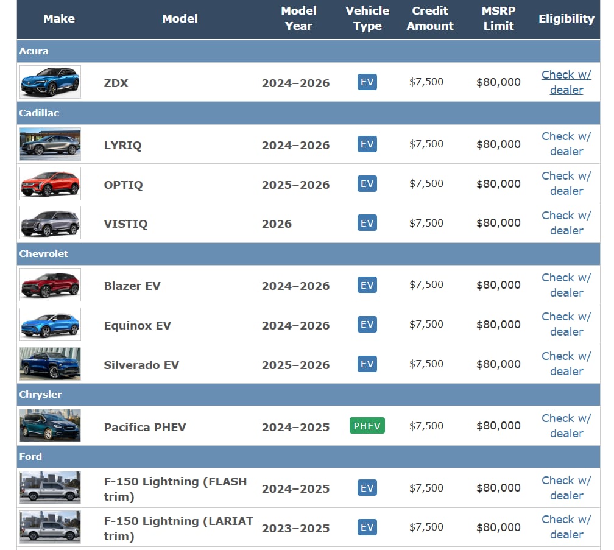Screen dimensions: 614x550
Task: Click the Pacifica PHEV minivan image
Action: (x=50, y=426)
